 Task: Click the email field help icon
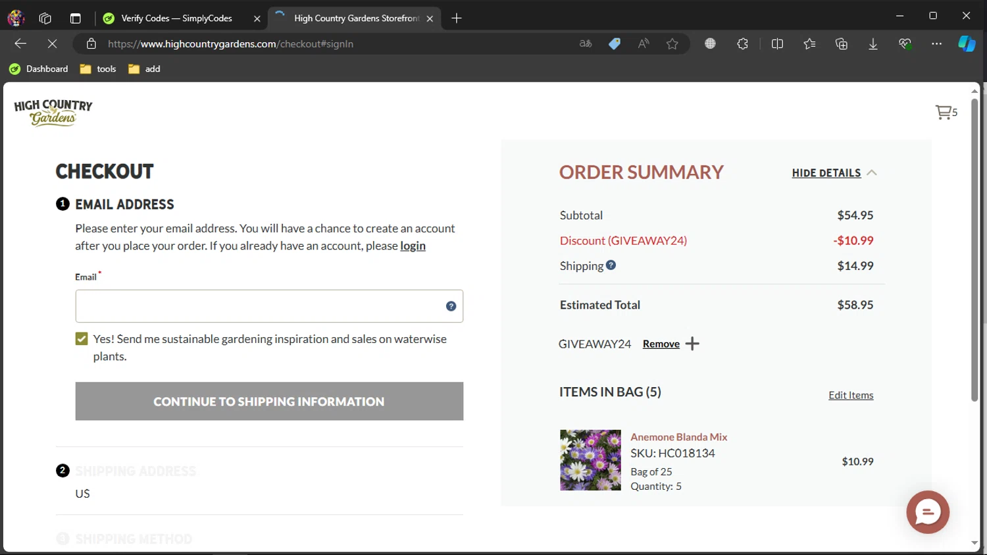[x=451, y=306]
